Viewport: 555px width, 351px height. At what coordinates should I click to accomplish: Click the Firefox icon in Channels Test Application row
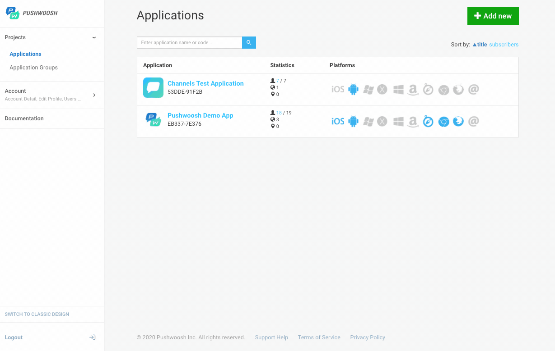tap(458, 89)
